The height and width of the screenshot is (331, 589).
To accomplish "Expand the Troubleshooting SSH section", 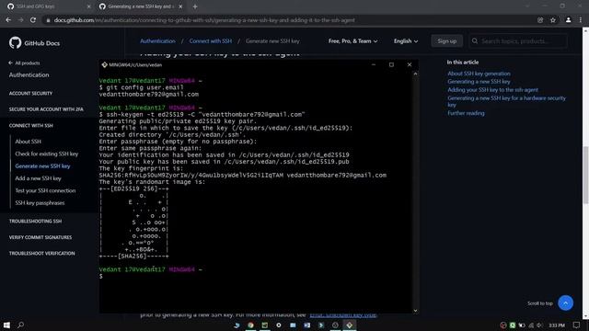I will point(35,221).
